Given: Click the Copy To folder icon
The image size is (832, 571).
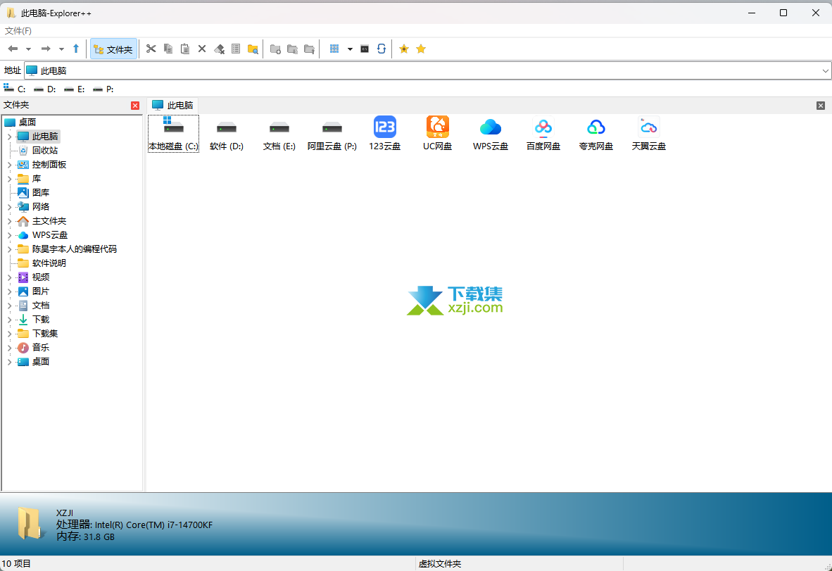Looking at the screenshot, I should (x=292, y=49).
